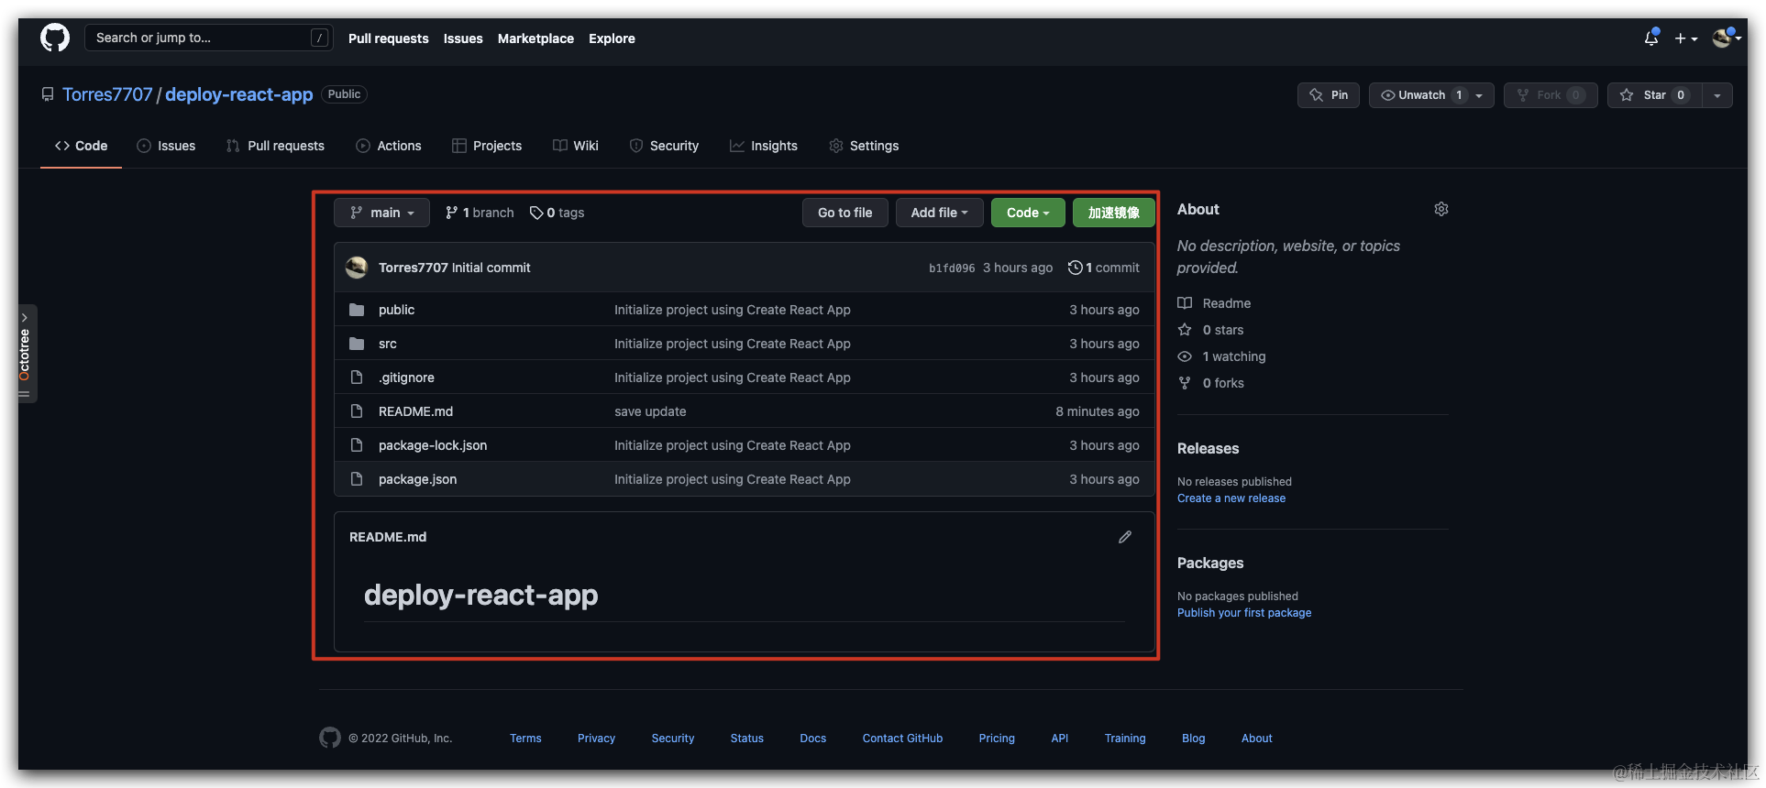
Task: Click Publish your first package link
Action: tap(1244, 613)
